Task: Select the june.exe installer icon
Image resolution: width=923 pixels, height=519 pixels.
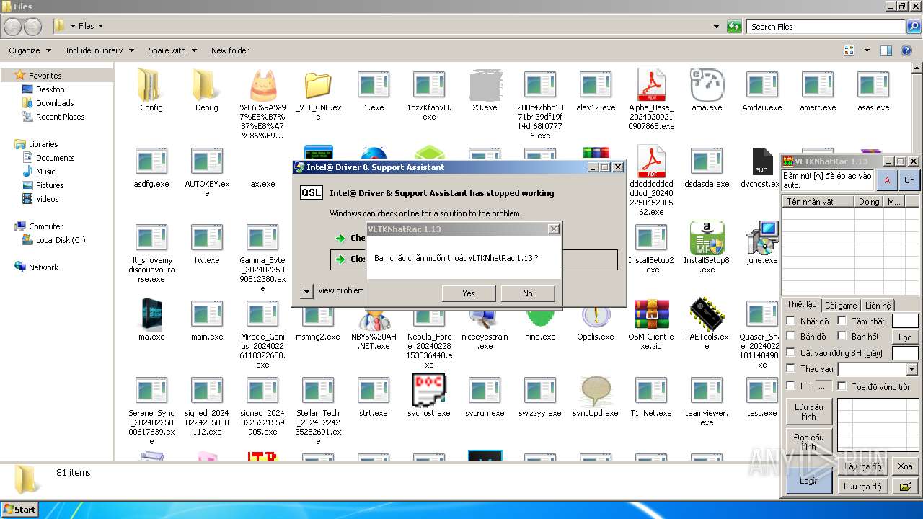Action: pos(762,238)
